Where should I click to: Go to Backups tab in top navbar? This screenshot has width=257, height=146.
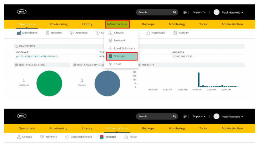[148, 24]
